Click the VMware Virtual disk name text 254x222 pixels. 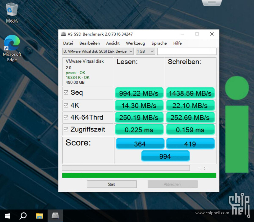click(84, 61)
